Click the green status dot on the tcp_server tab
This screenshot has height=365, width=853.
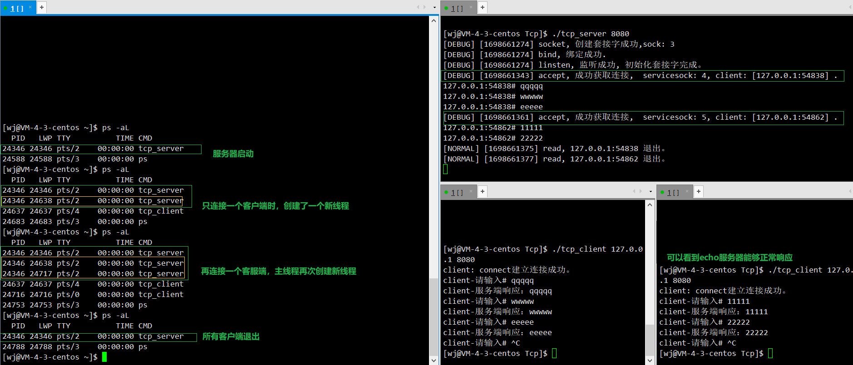click(446, 8)
